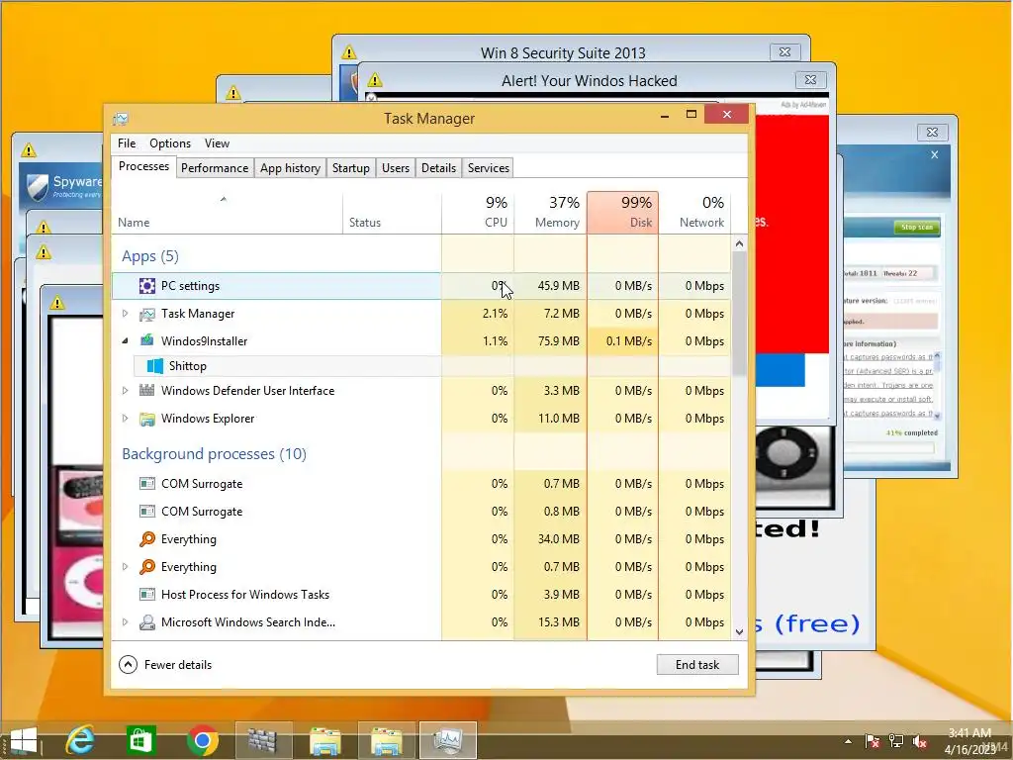Sort by the Disk 99% column header
The width and height of the screenshot is (1013, 760).
[623, 213]
